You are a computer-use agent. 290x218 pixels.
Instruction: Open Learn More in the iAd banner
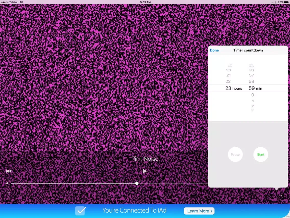(199, 211)
